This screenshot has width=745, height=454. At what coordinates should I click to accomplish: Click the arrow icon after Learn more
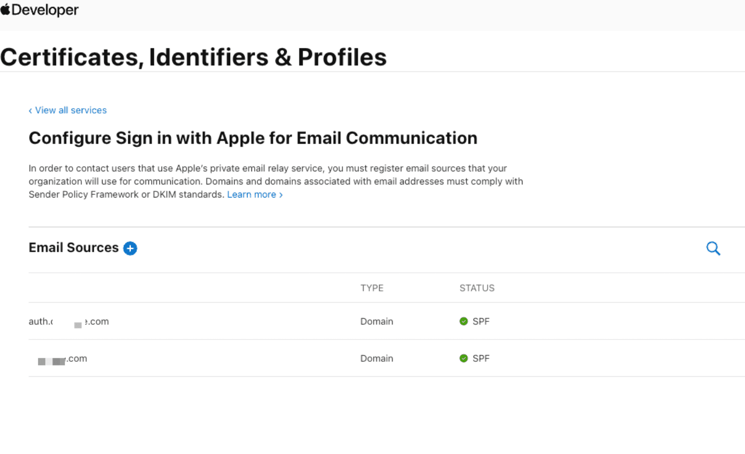(x=280, y=194)
